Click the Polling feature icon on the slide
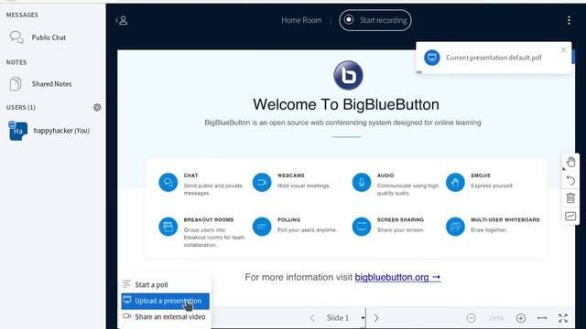The height and width of the screenshot is (329, 586). point(262,227)
